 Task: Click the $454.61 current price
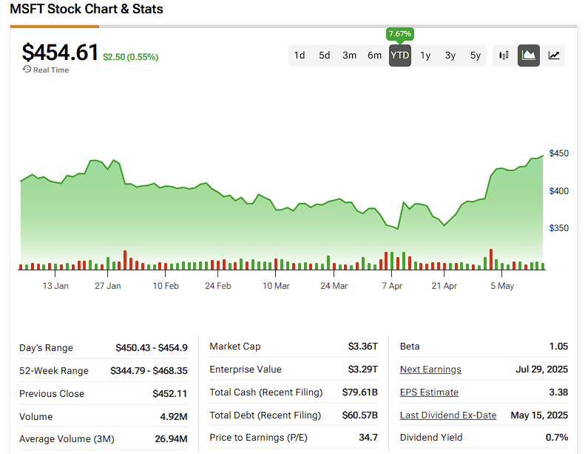pyautogui.click(x=60, y=52)
